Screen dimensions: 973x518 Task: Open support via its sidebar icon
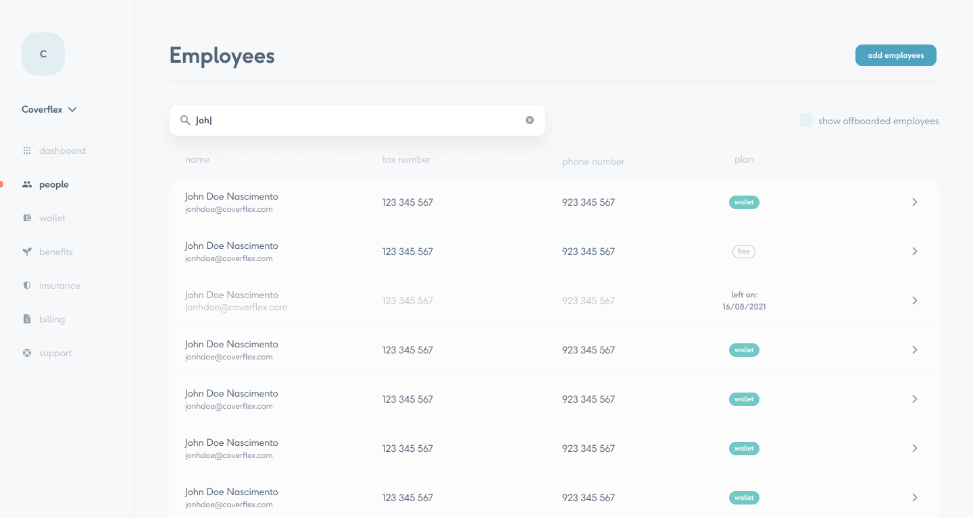pyautogui.click(x=27, y=353)
